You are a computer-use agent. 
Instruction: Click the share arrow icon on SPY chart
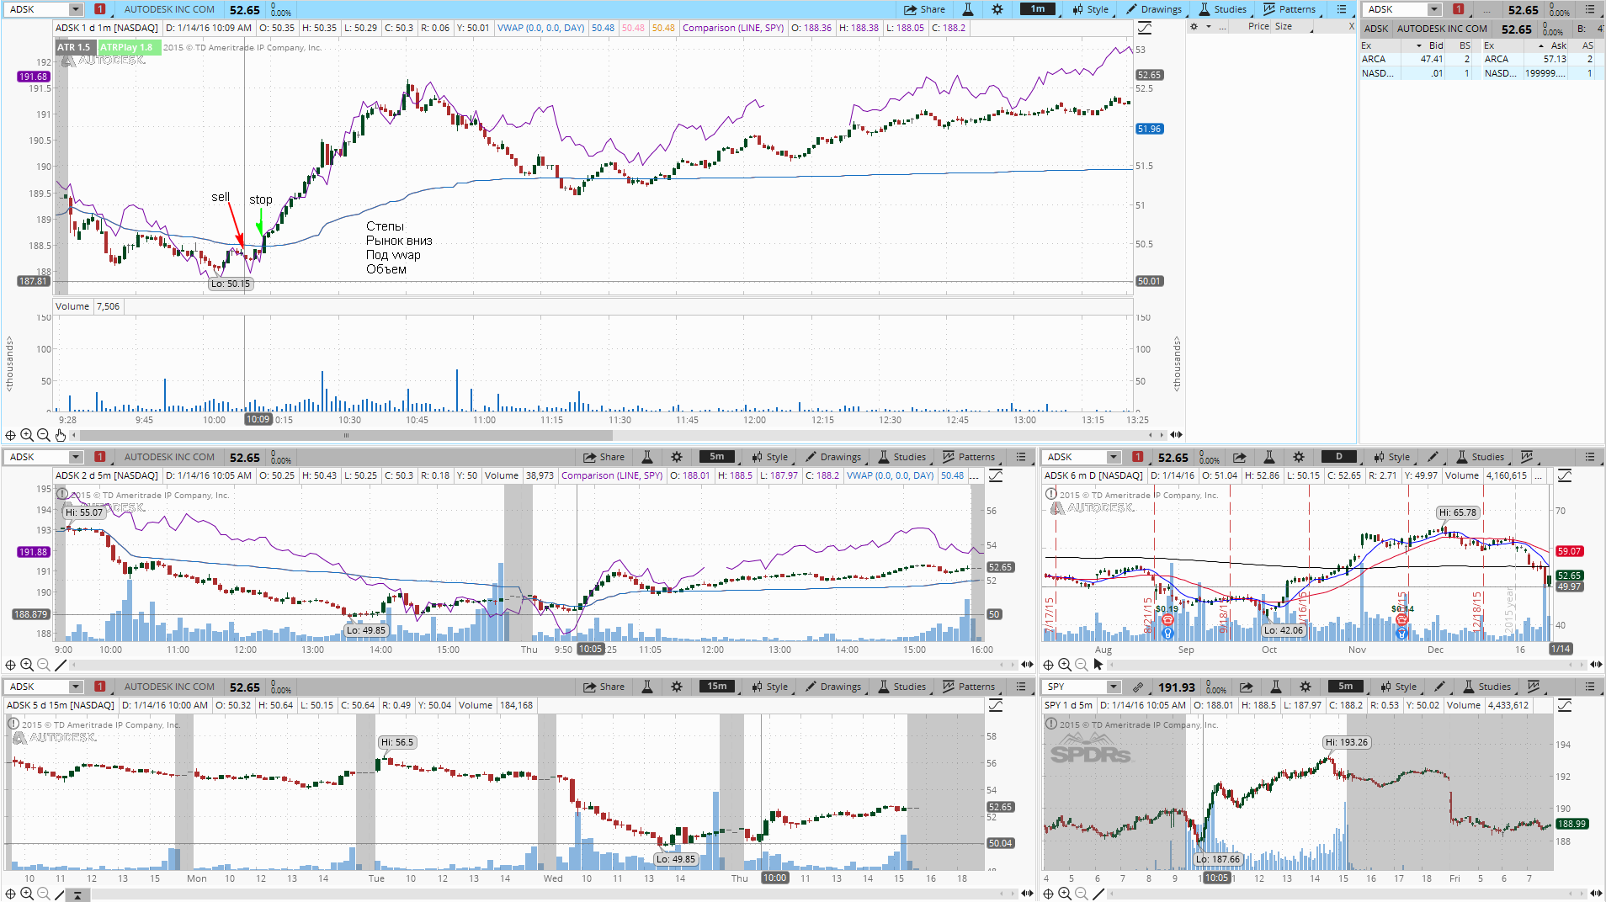1247,687
